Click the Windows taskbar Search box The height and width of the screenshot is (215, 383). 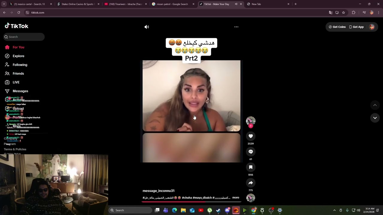(130, 210)
